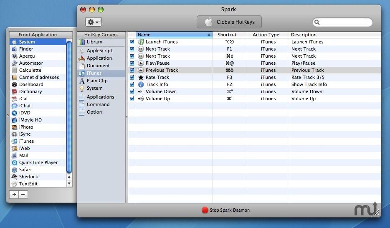This screenshot has width=390, height=228.
Task: Click the Play/Pause row play icon
Action: point(141,63)
